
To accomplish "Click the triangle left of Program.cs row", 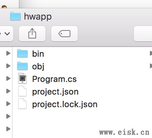I will click(8, 78).
